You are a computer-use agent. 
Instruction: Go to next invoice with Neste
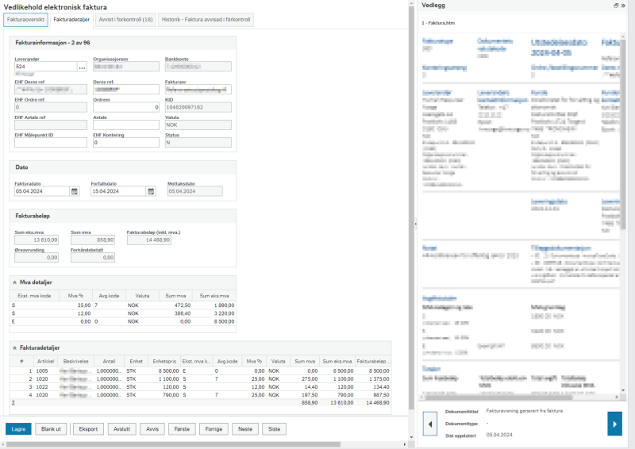click(245, 429)
